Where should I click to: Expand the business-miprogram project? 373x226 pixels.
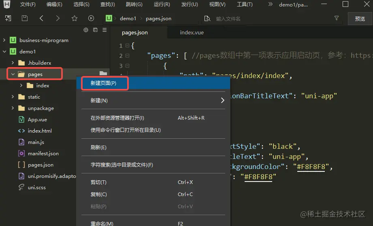(x=4, y=40)
